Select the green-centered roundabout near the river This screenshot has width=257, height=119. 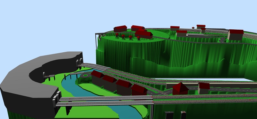pos(86,76)
